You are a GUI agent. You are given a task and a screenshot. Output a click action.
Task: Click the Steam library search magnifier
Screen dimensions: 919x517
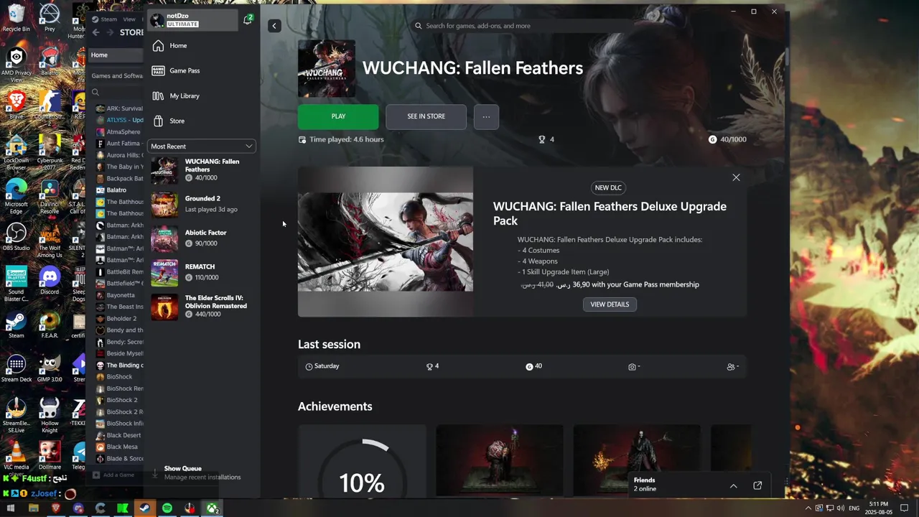pyautogui.click(x=95, y=92)
